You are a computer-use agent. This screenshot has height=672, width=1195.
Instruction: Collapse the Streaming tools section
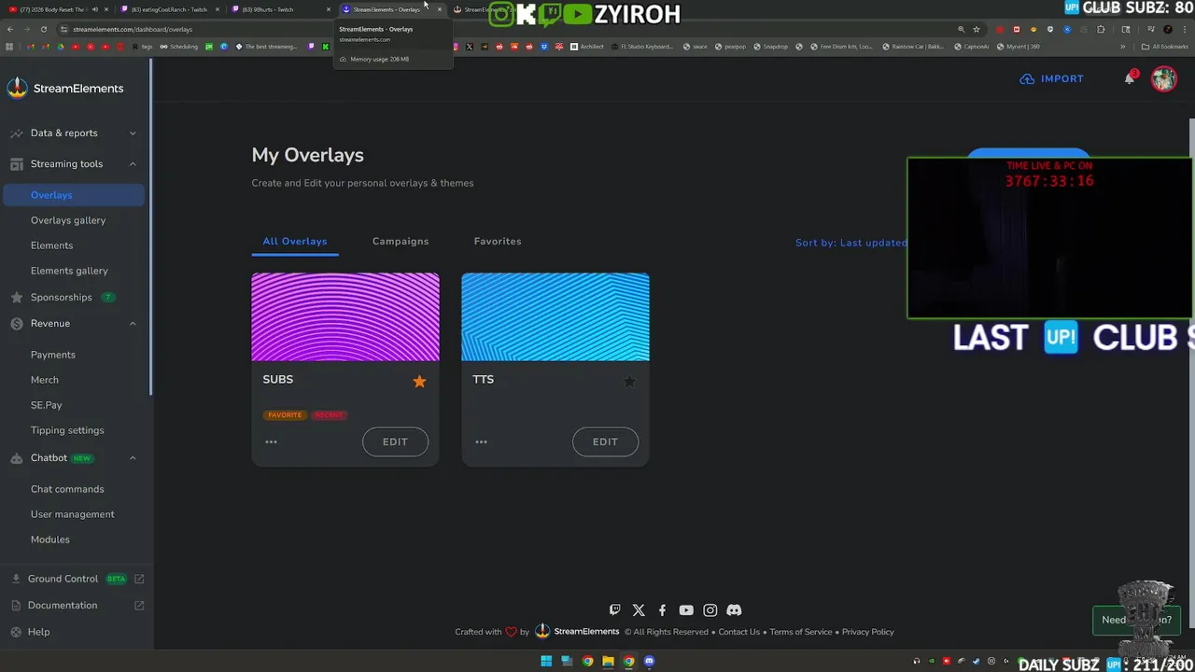pyautogui.click(x=74, y=163)
